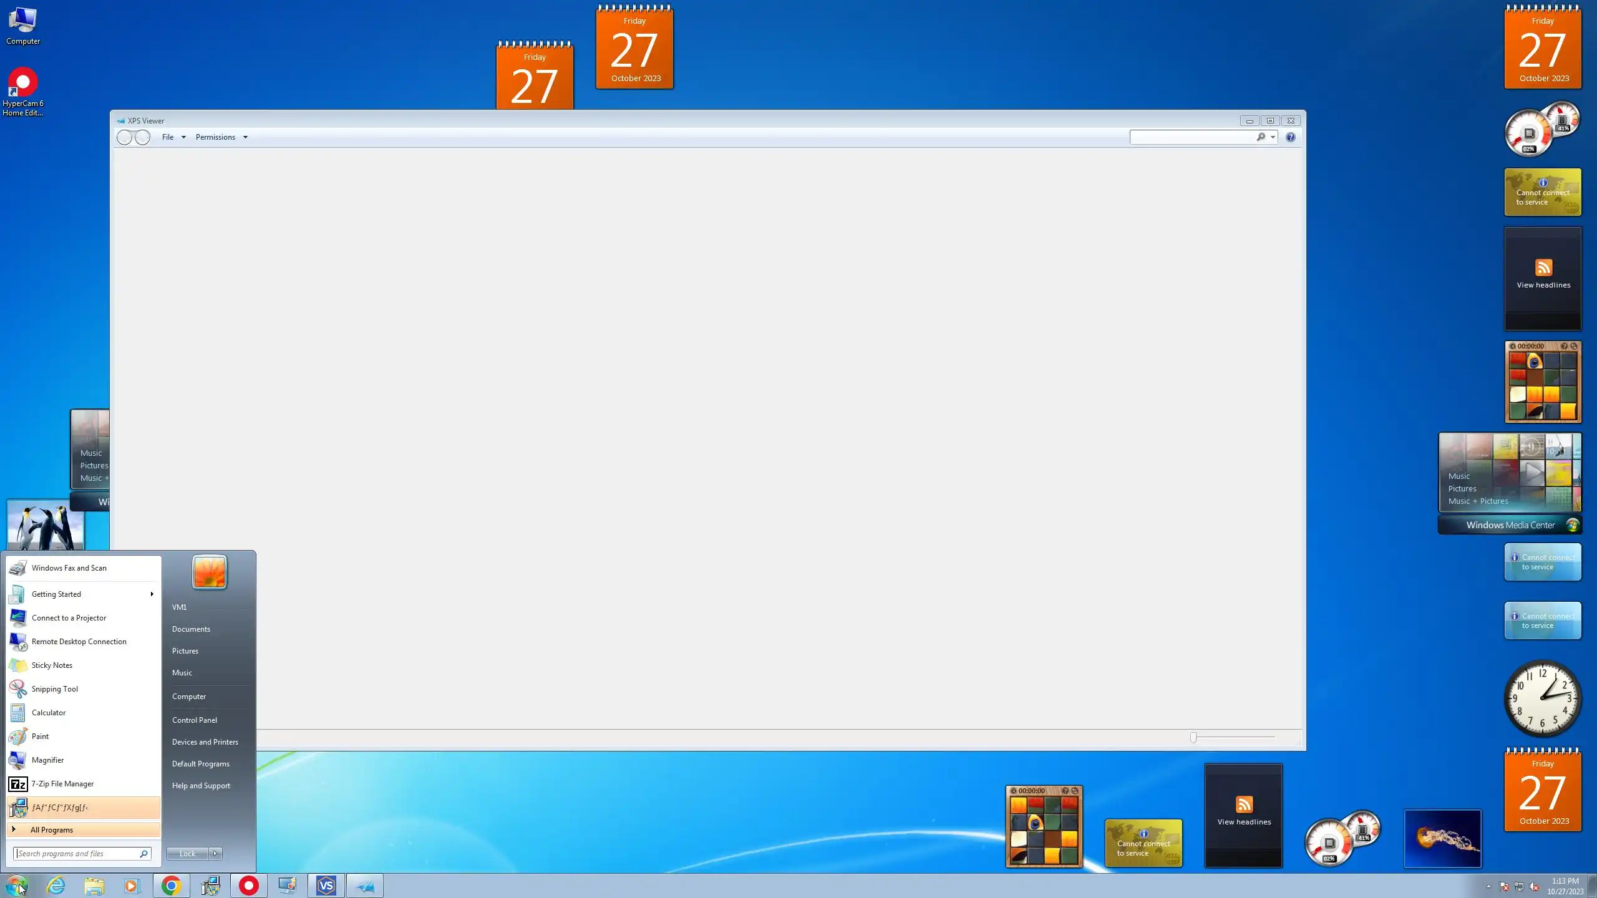Open 7-Zip File Manager
This screenshot has width=1597, height=898.
coord(62,784)
